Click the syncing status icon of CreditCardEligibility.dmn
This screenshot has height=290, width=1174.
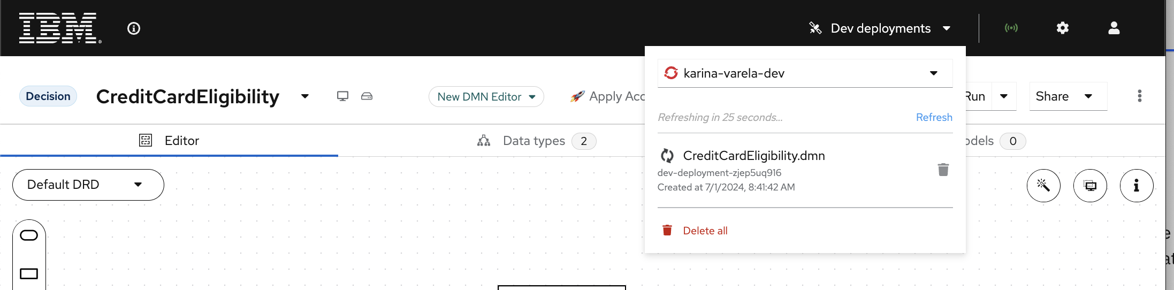[x=667, y=156]
